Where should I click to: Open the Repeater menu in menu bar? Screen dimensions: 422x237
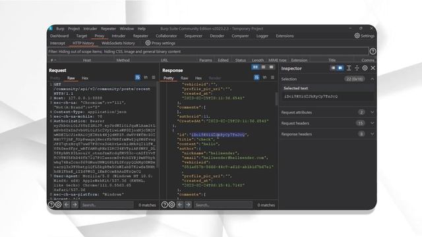(x=108, y=28)
